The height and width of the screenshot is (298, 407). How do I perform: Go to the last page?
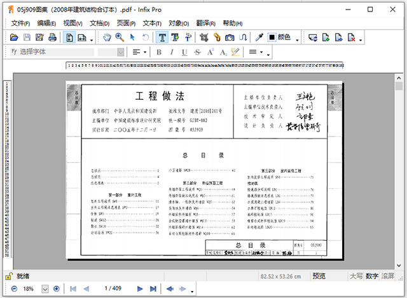[x=153, y=288]
